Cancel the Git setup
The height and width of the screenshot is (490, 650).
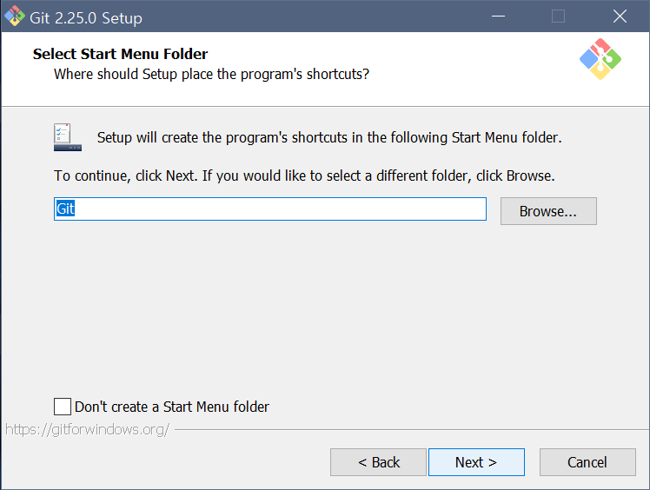(587, 462)
